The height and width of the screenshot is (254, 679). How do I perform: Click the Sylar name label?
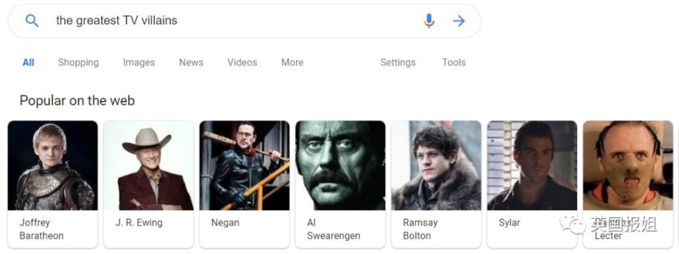[x=509, y=223]
